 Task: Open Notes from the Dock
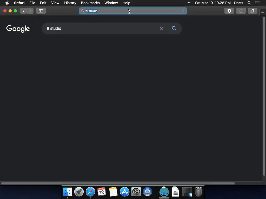(113, 192)
